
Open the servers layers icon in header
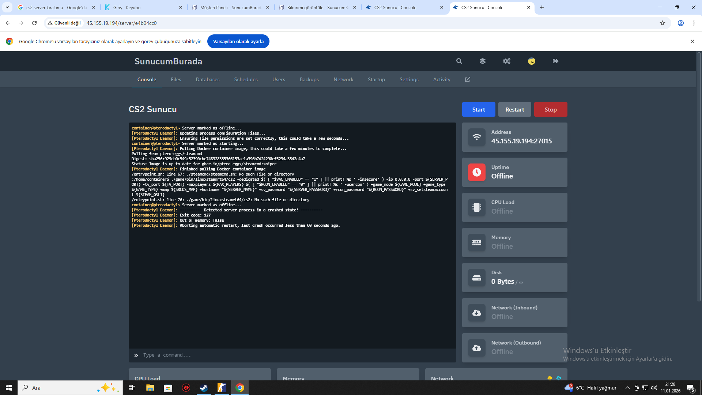(x=483, y=61)
